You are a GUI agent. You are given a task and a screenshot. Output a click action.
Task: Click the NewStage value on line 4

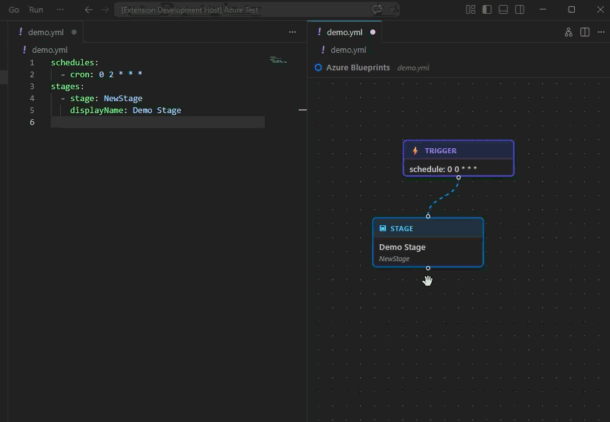123,99
